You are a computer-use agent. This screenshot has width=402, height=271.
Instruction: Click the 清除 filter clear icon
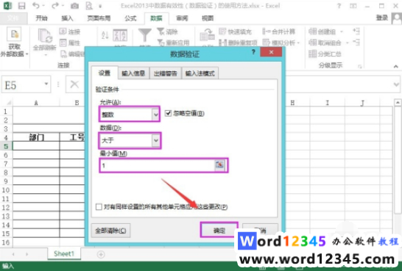coord(161,32)
